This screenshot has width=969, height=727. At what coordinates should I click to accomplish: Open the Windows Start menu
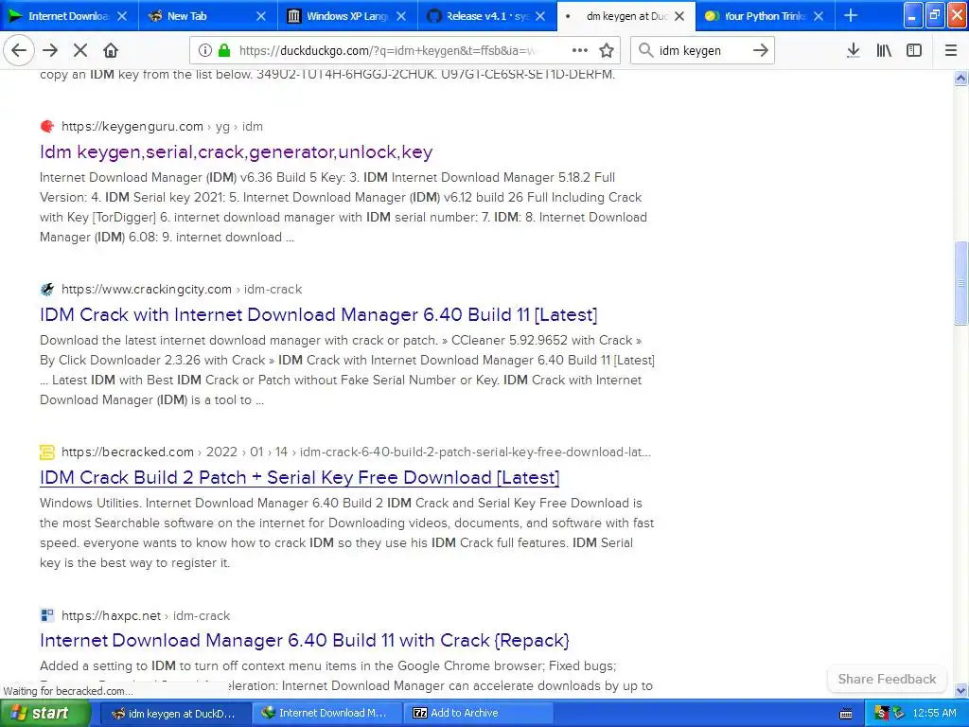point(44,714)
